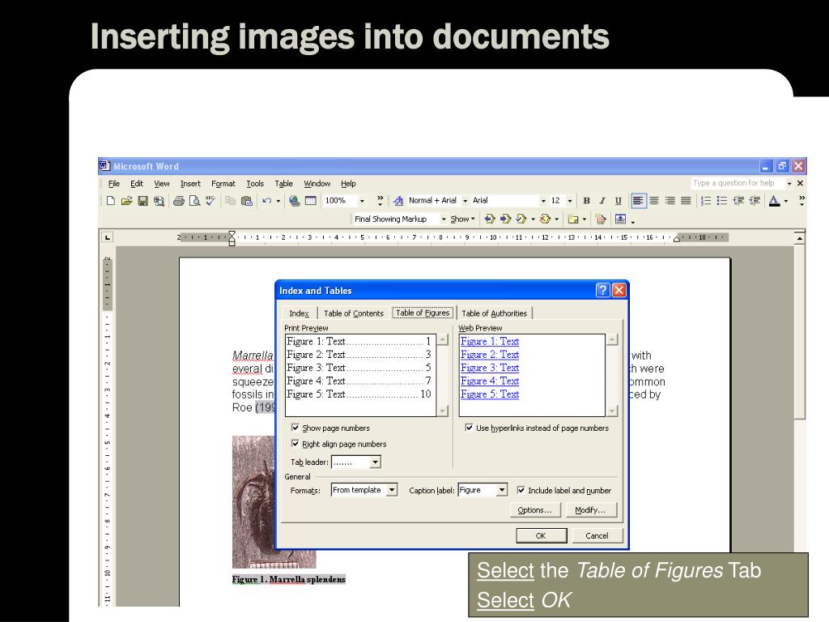Toggle Right align page numbers checkbox
Viewport: 829px width, 622px height.
(x=295, y=443)
